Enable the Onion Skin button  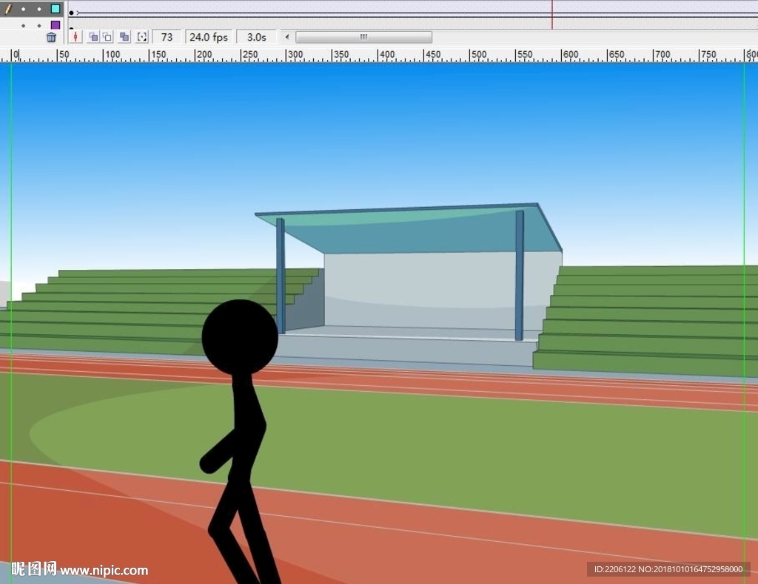click(93, 37)
